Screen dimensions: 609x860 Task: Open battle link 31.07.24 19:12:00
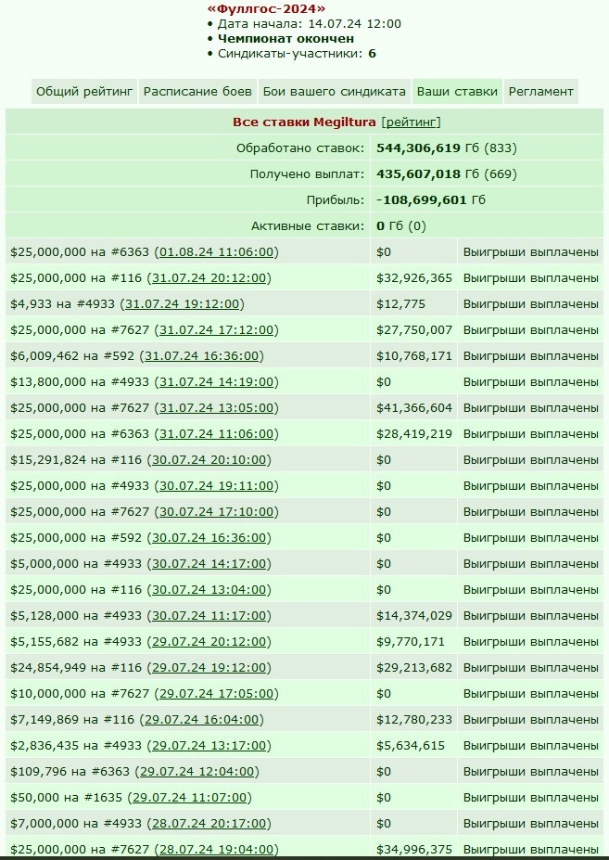pos(182,304)
